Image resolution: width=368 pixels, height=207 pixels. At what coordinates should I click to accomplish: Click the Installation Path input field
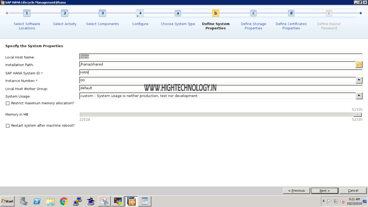(217, 64)
